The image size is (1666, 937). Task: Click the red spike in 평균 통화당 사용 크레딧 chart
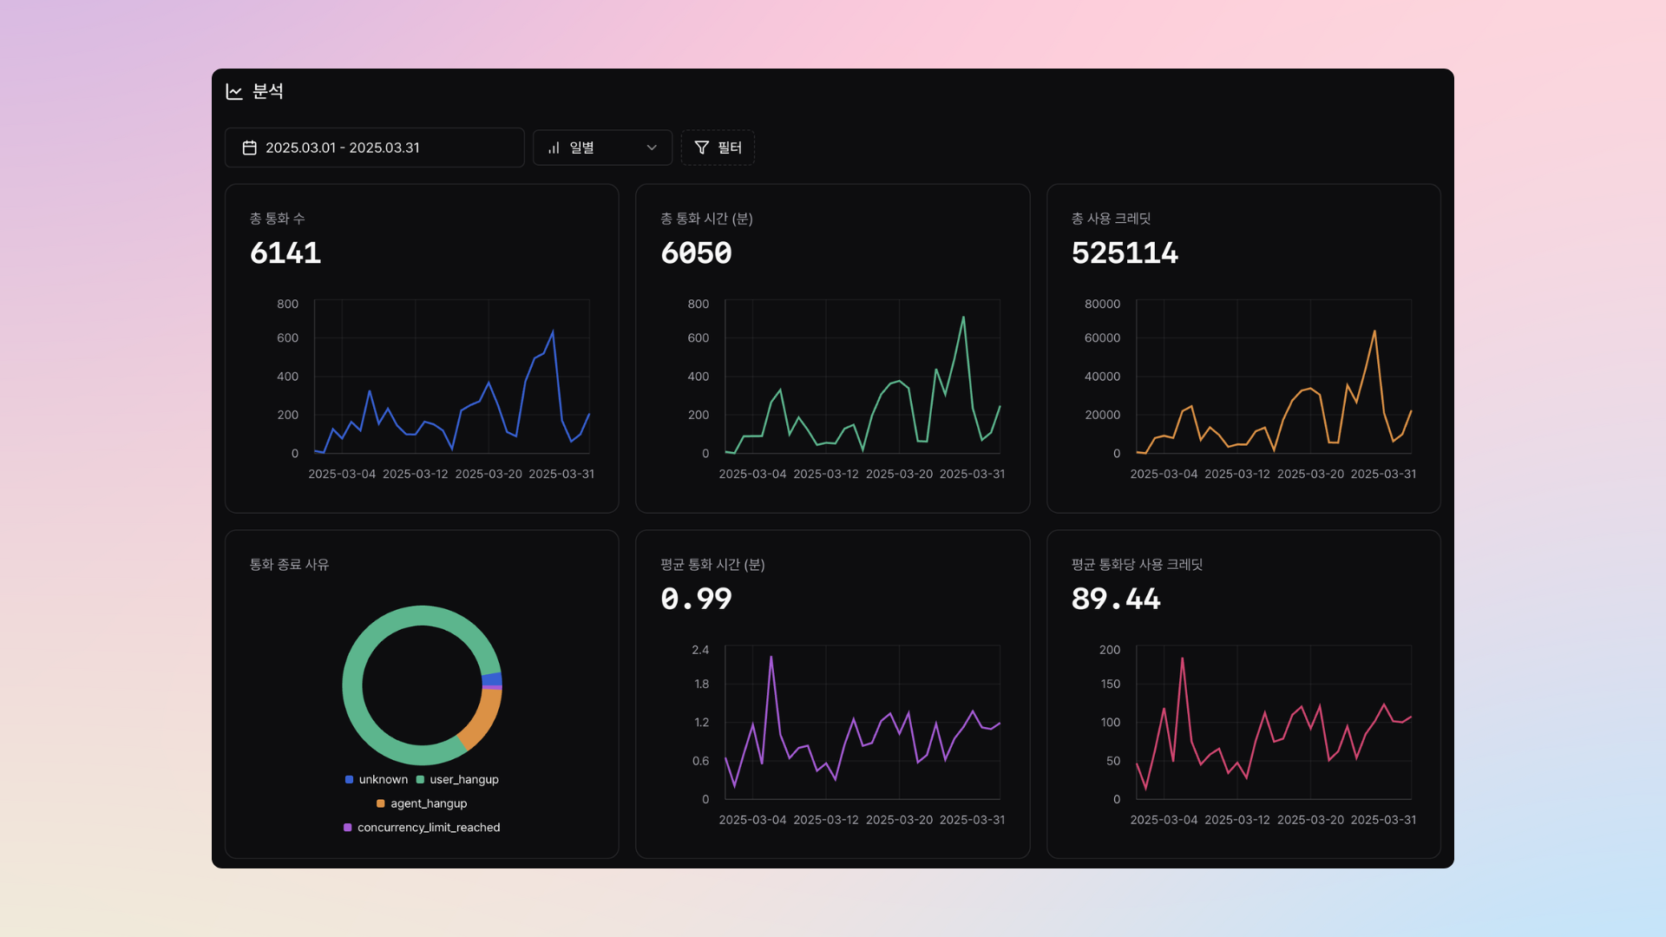point(1182,659)
